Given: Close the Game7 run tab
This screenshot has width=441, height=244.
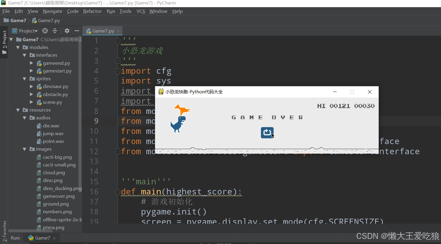Looking at the screenshot, I should point(54,238).
